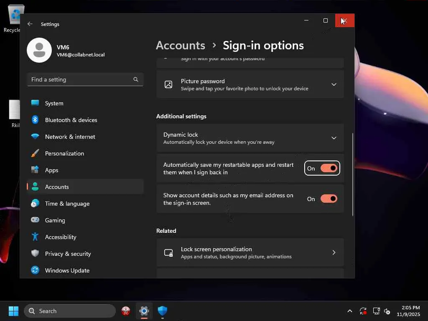This screenshot has width=428, height=321.
Task: Close the Settings window
Action: click(x=345, y=20)
